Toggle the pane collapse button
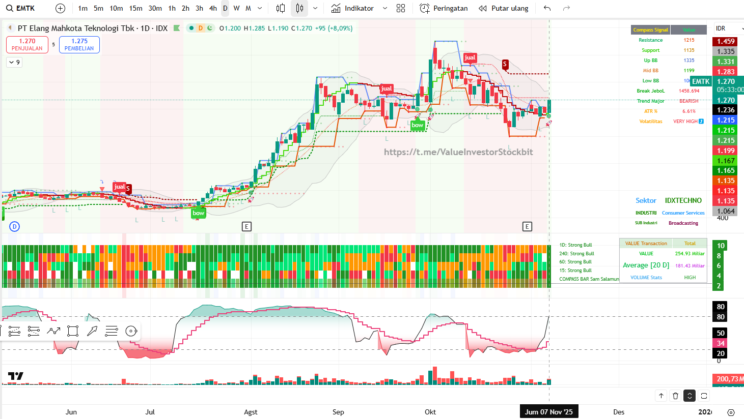The height and width of the screenshot is (419, 744). pyautogui.click(x=690, y=396)
